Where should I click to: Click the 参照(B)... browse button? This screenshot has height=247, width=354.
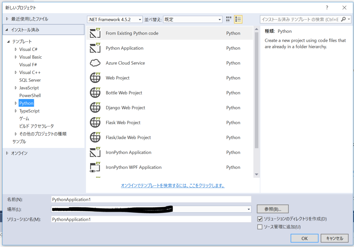click(272, 209)
